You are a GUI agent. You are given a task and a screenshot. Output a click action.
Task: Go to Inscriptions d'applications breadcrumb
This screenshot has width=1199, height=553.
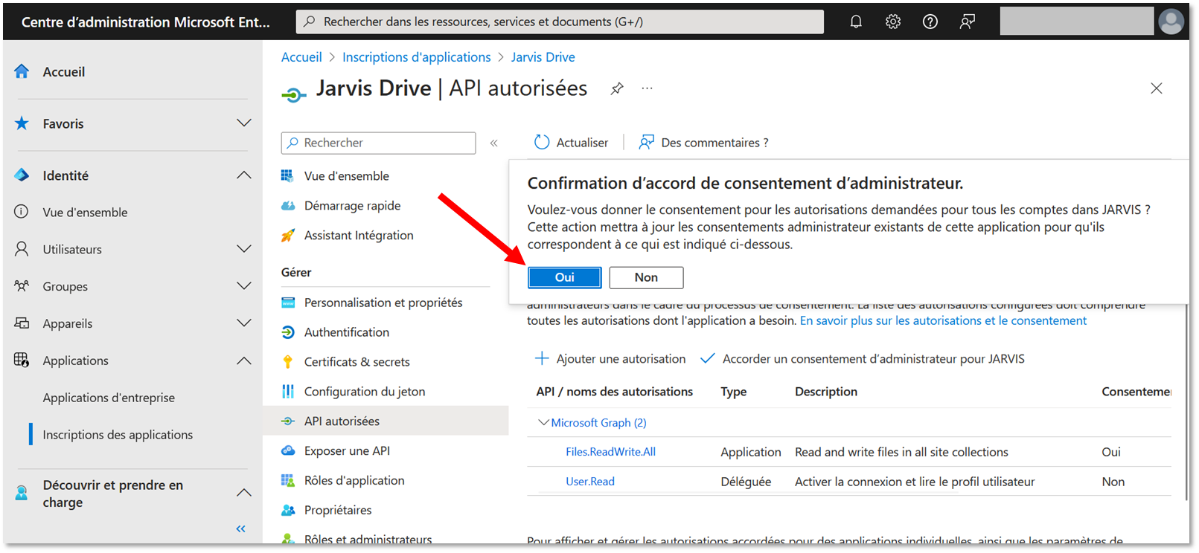(417, 57)
